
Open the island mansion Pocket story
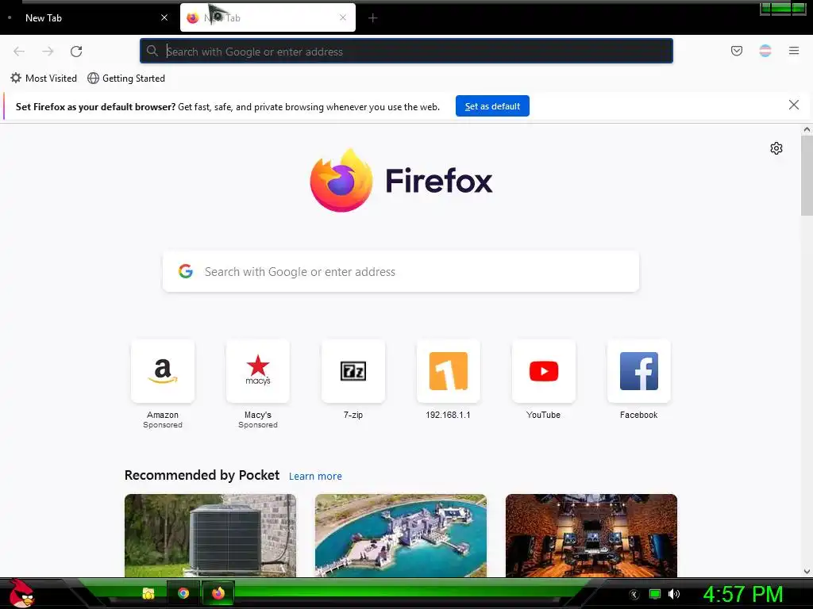401,535
